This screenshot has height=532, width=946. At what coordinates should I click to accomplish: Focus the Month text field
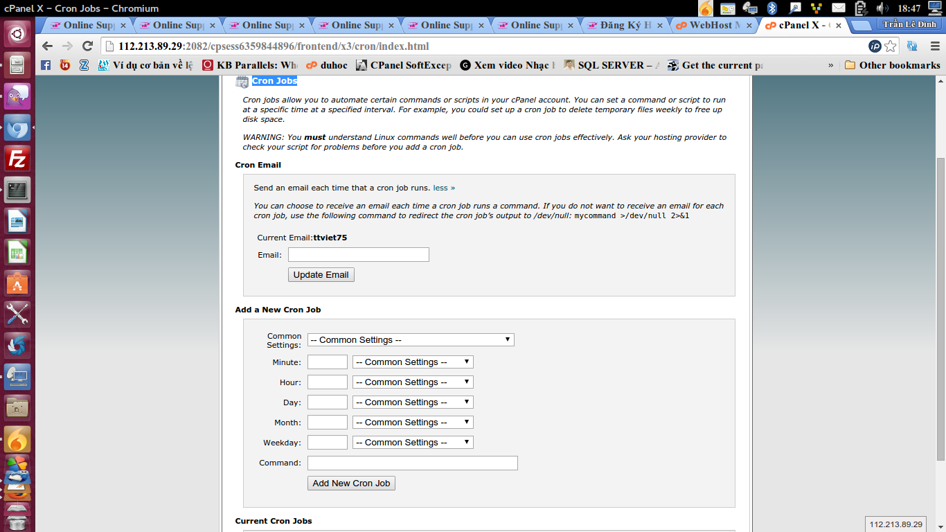tap(328, 423)
